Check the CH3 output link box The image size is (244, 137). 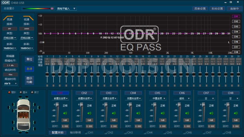[125, 133]
